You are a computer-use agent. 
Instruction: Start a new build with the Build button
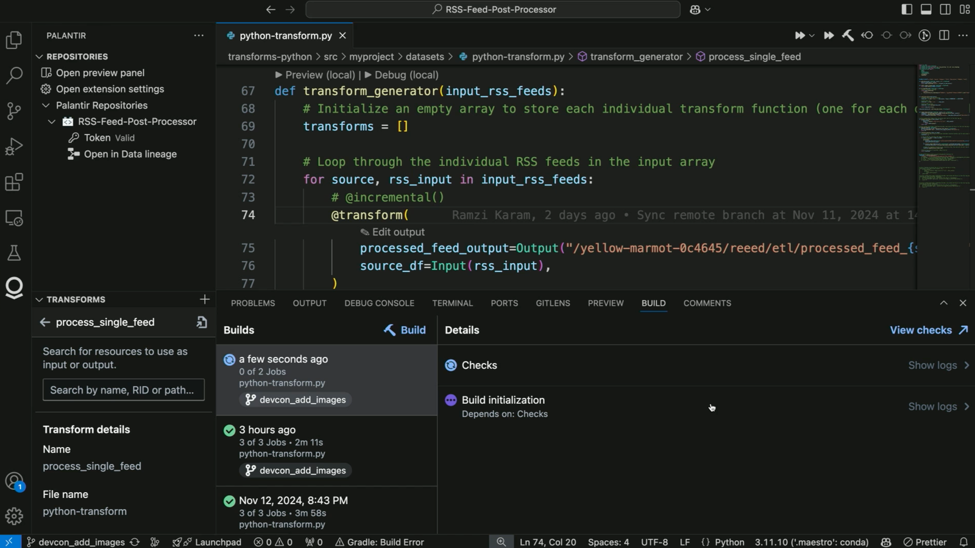404,330
